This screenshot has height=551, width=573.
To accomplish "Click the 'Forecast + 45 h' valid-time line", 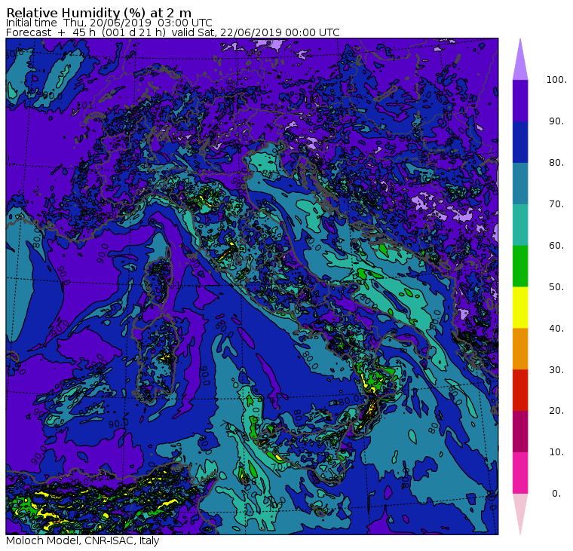I will click(x=173, y=32).
